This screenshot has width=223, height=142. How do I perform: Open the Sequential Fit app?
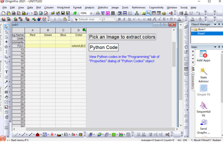pyautogui.click(x=204, y=109)
